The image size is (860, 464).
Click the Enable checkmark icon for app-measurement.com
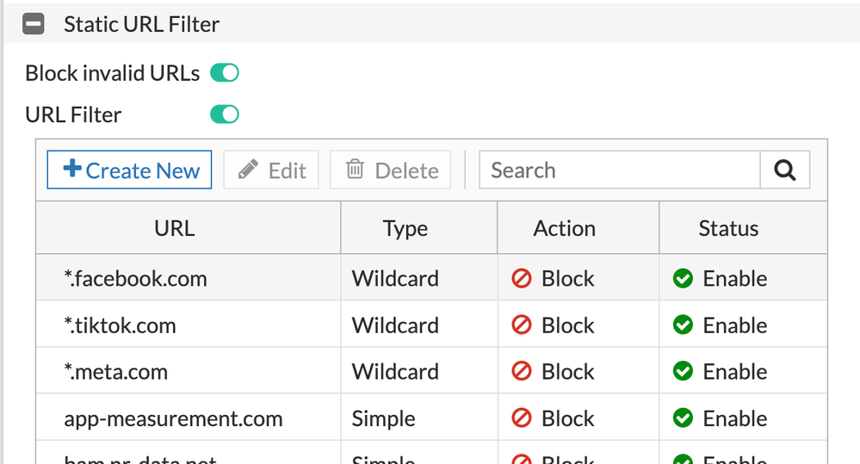pyautogui.click(x=684, y=418)
